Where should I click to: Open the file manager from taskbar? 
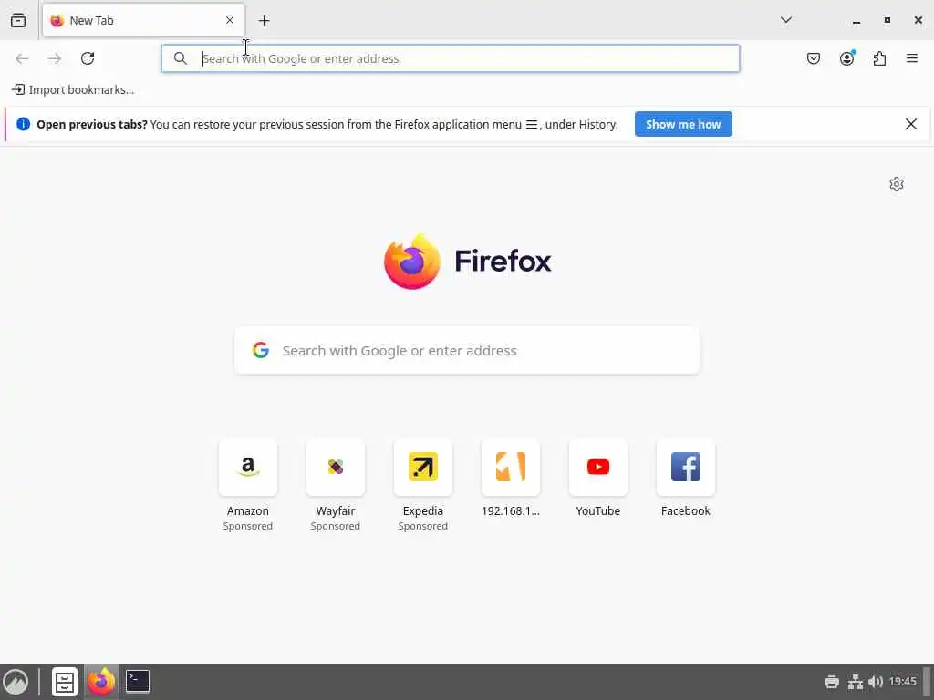[x=65, y=682]
